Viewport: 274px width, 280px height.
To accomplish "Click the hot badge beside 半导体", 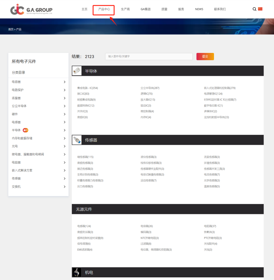I will point(26,130).
